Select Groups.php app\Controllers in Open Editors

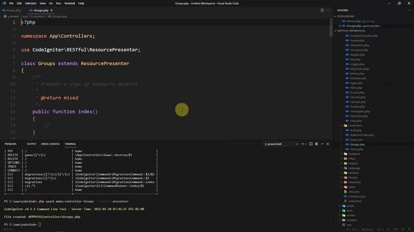pyautogui.click(x=363, y=26)
